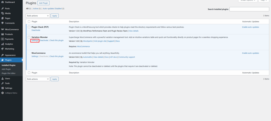Sort by the Plugin column header
271x121 pixels.
(34, 22)
